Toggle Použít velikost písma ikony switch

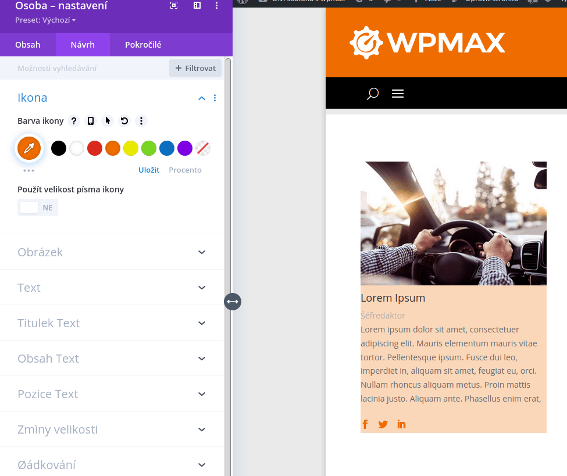pyautogui.click(x=38, y=208)
